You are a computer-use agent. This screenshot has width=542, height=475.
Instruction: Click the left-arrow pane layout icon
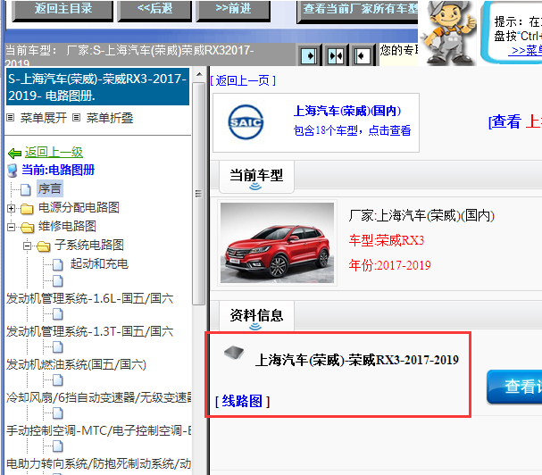click(x=362, y=55)
